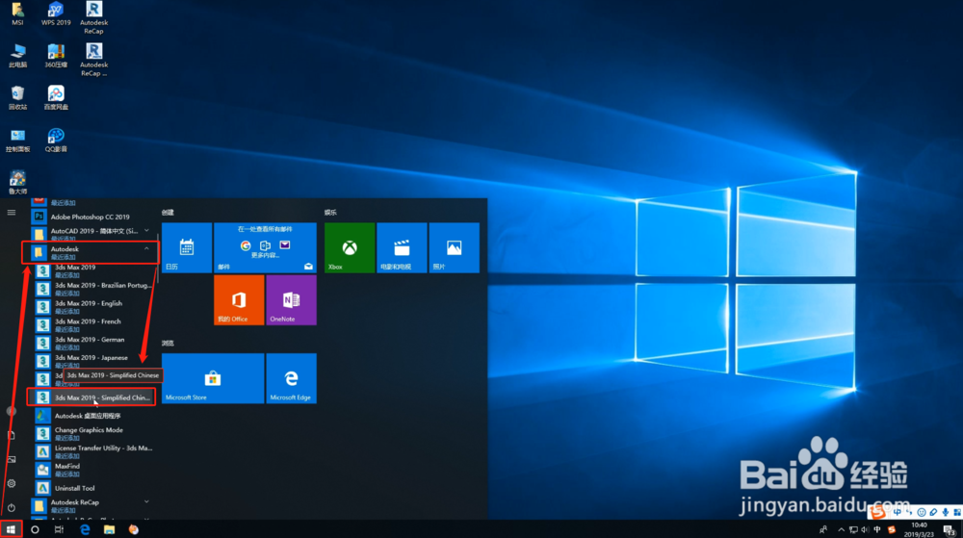Open People icon in taskbar

(823, 530)
